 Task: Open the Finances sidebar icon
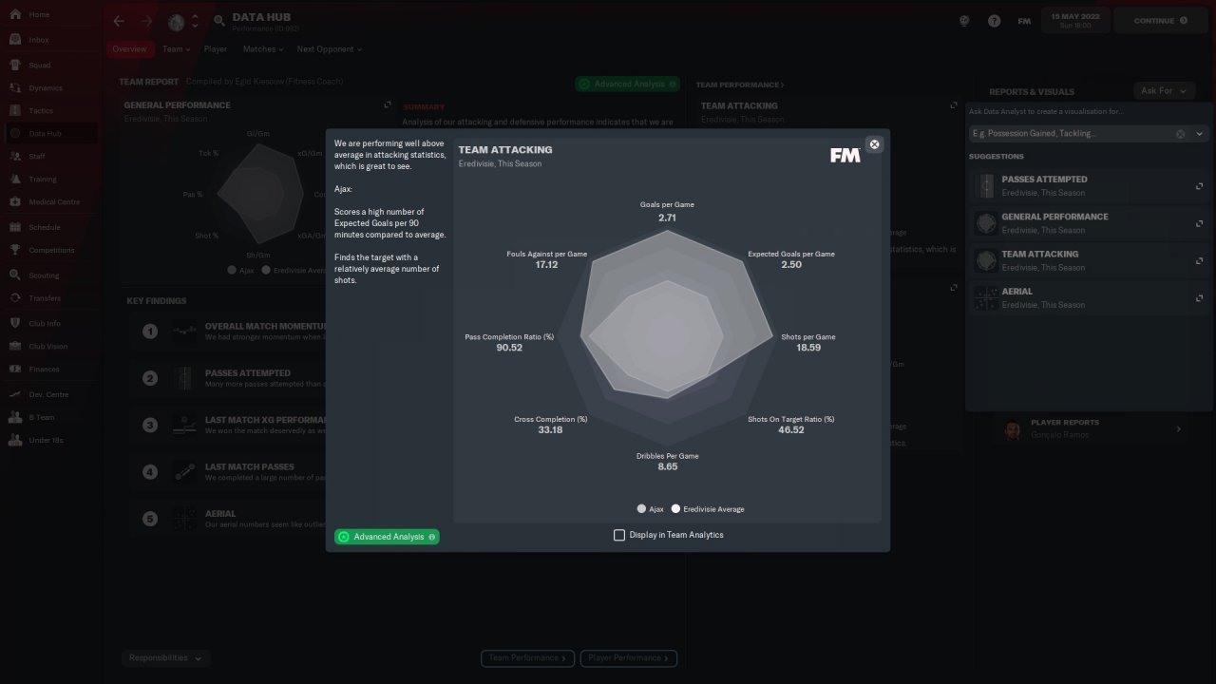point(15,369)
